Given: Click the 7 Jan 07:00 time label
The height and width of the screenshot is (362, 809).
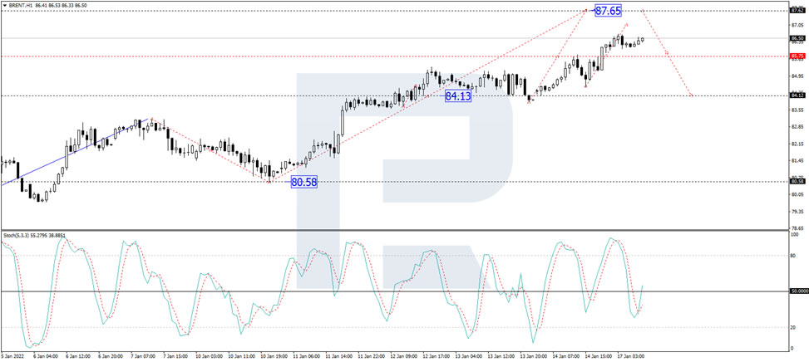Looking at the screenshot, I should click(142, 355).
